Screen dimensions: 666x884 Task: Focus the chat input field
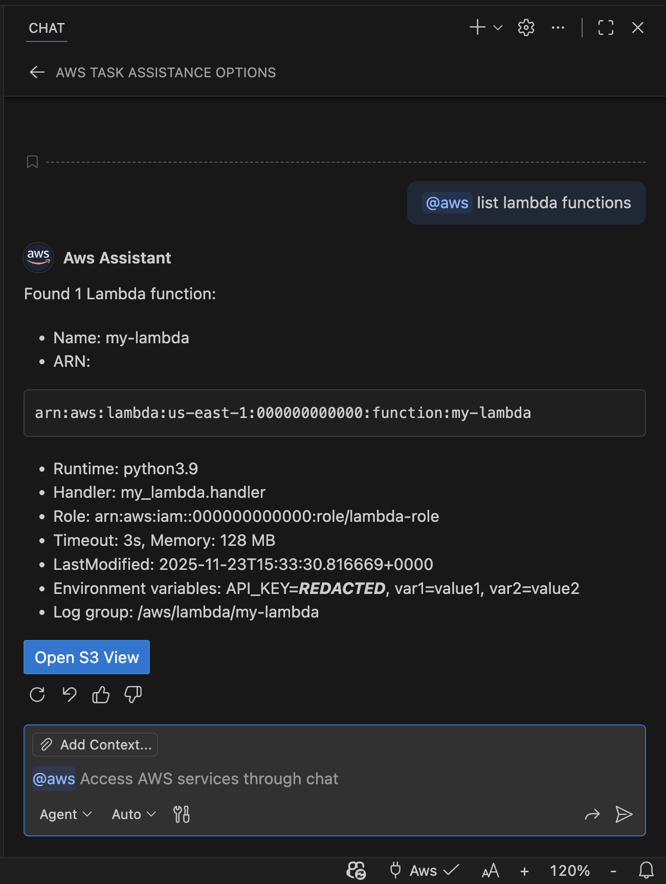[x=335, y=779]
